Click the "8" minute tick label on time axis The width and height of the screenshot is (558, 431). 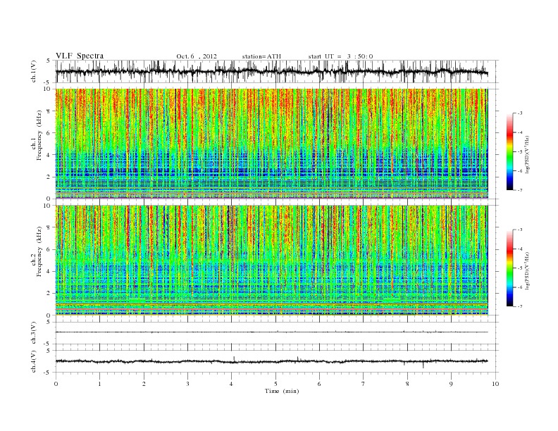(x=407, y=384)
